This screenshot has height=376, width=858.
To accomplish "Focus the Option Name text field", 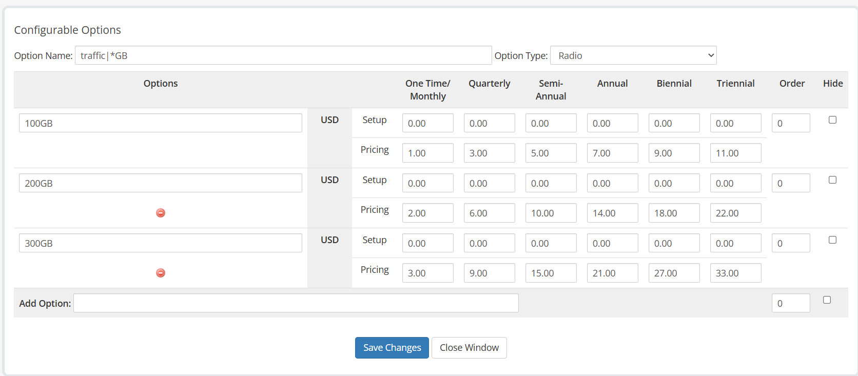I will coord(283,55).
